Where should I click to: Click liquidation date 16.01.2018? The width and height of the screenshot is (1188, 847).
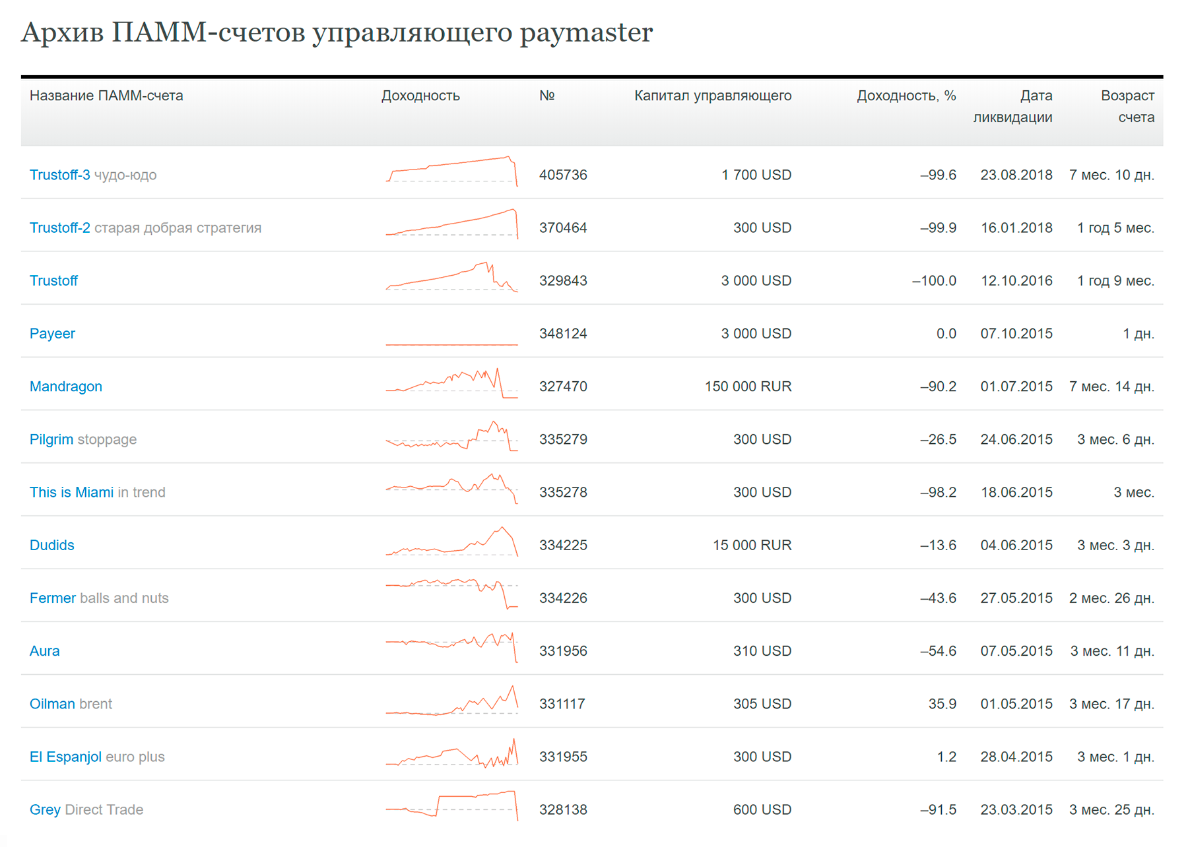click(1016, 228)
